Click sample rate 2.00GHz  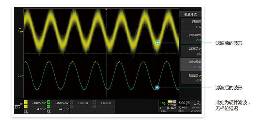pyautogui.click(x=196, y=111)
